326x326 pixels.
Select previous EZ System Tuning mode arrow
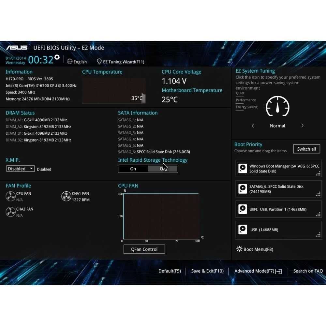click(253, 126)
